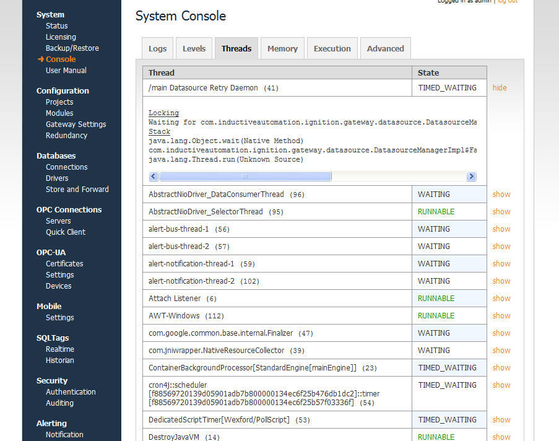
Task: Show details for DedicatedScriptTimer thread
Action: (x=501, y=420)
